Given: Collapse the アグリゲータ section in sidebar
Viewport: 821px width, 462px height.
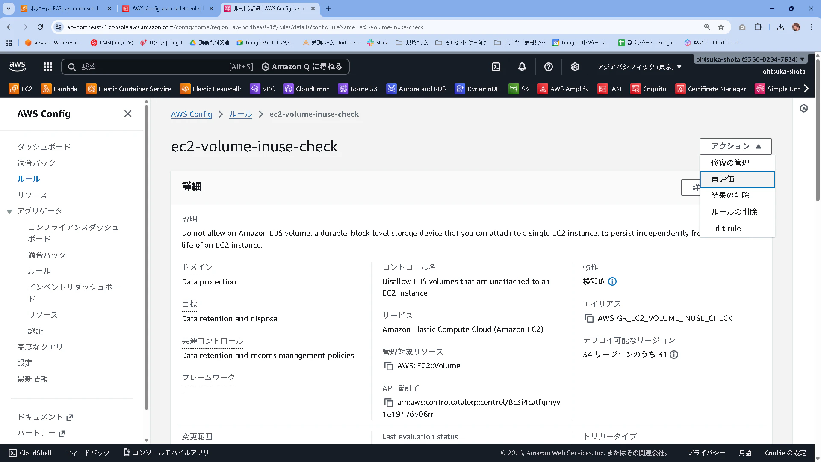Looking at the screenshot, I should pos(9,211).
